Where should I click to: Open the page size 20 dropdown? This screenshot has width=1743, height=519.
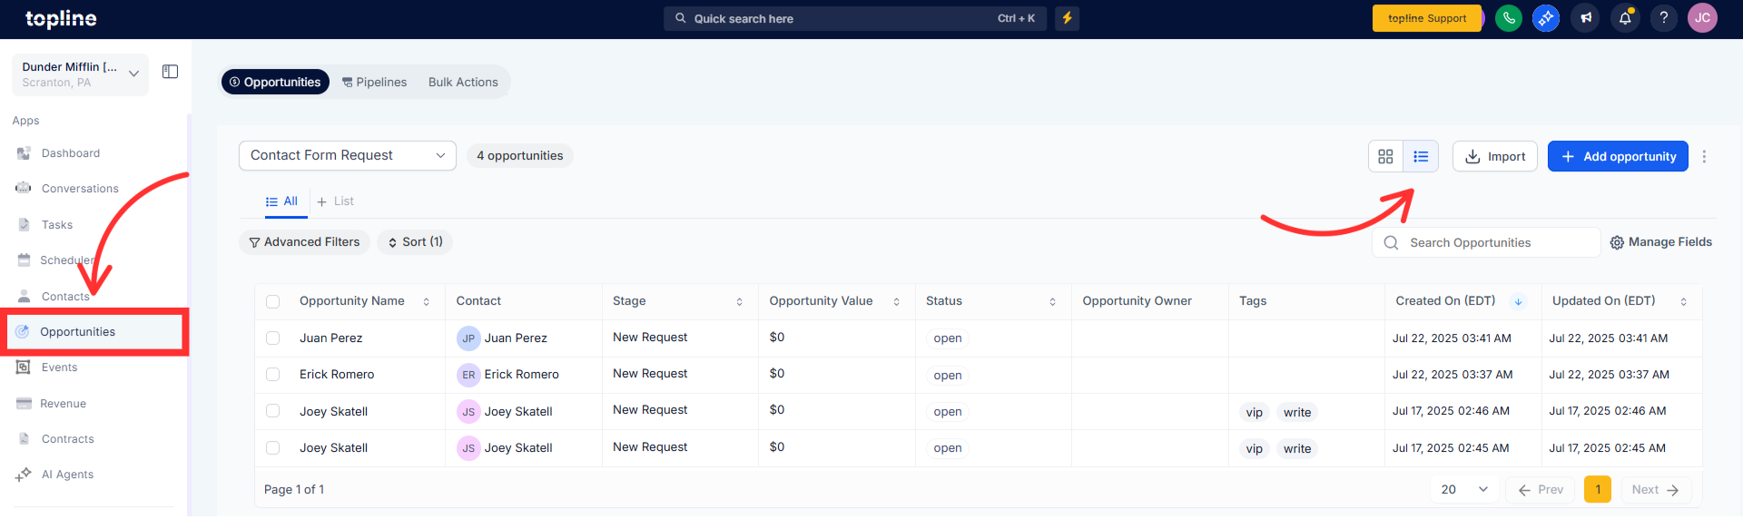(1464, 489)
